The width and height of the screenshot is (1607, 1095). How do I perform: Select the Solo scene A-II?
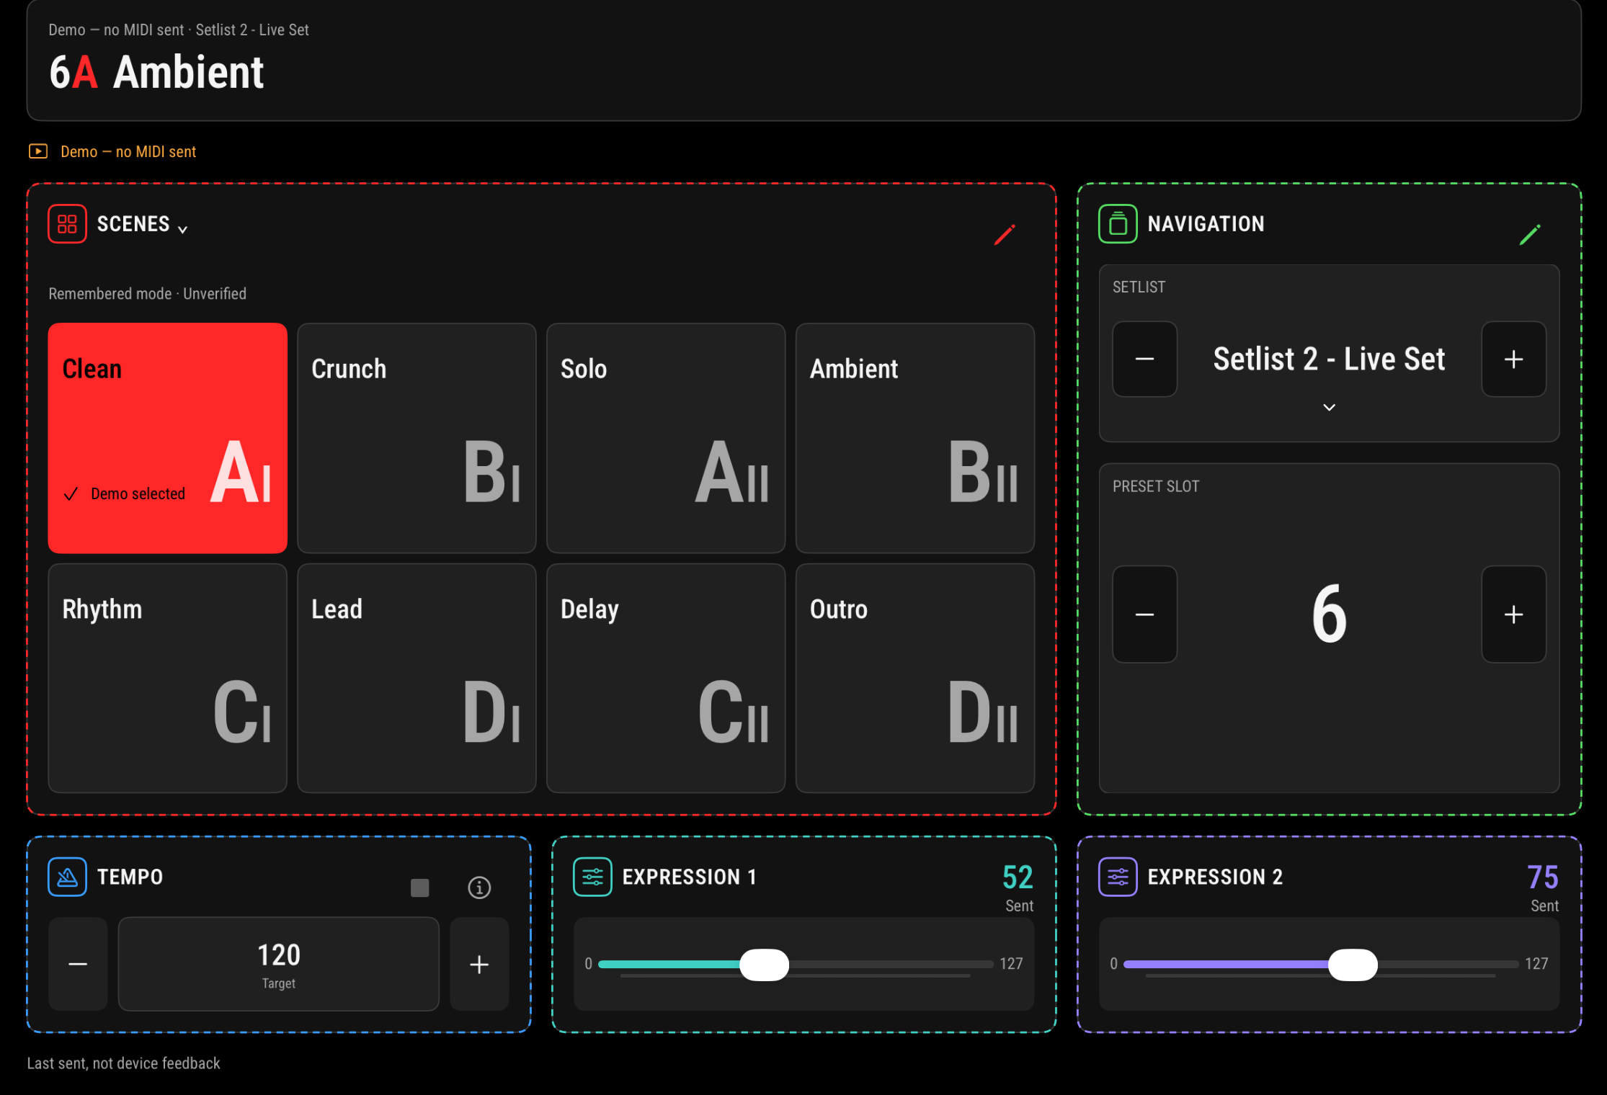(666, 438)
